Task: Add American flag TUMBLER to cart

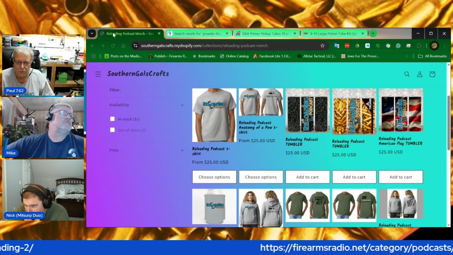Action: (401, 177)
